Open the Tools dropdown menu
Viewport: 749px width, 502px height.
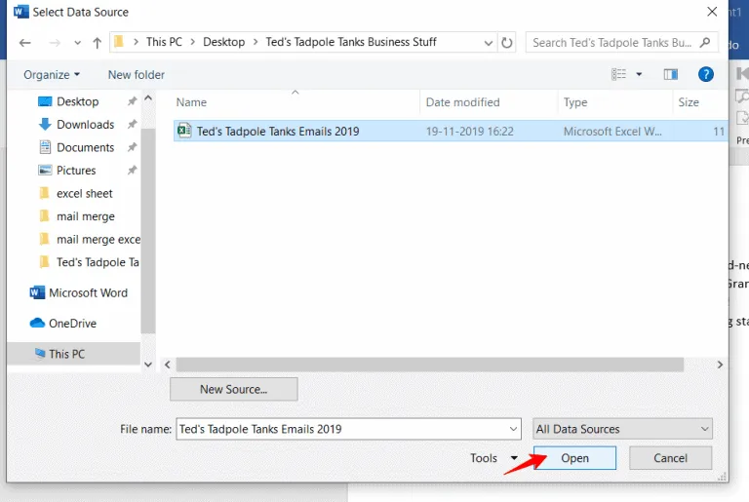[x=493, y=458]
